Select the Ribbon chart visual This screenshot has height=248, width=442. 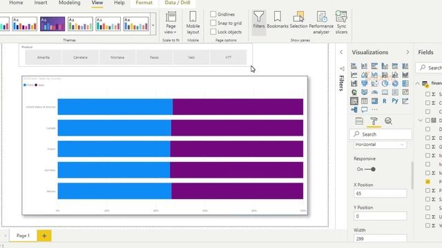point(405,75)
